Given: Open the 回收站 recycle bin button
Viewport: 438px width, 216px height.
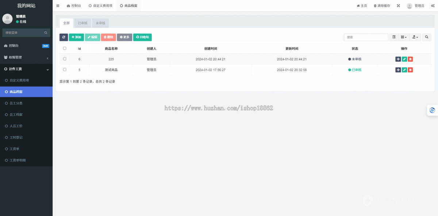Looking at the screenshot, I should tap(142, 37).
